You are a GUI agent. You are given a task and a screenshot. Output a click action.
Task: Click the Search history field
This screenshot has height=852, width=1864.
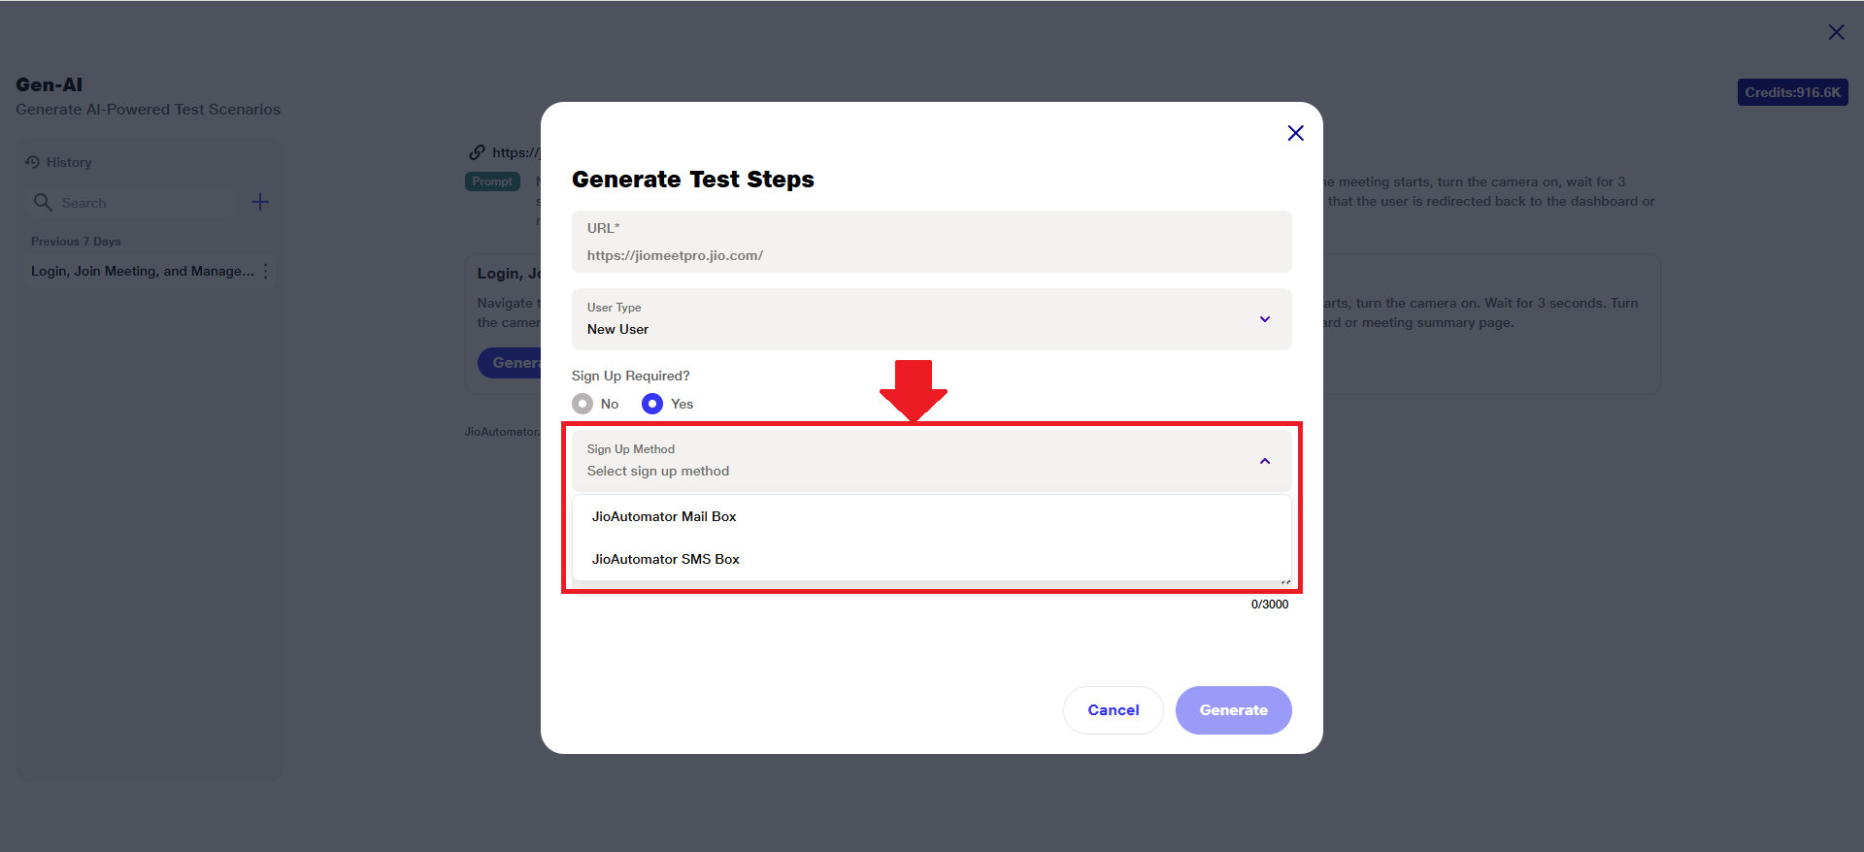coord(136,203)
